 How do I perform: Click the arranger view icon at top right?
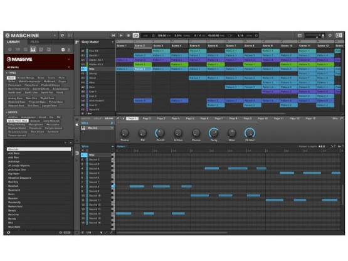tap(300, 36)
